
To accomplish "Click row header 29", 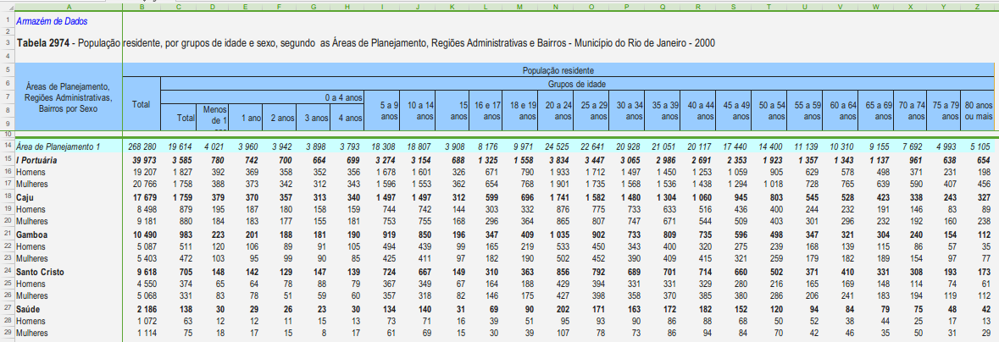I will pyautogui.click(x=7, y=334).
